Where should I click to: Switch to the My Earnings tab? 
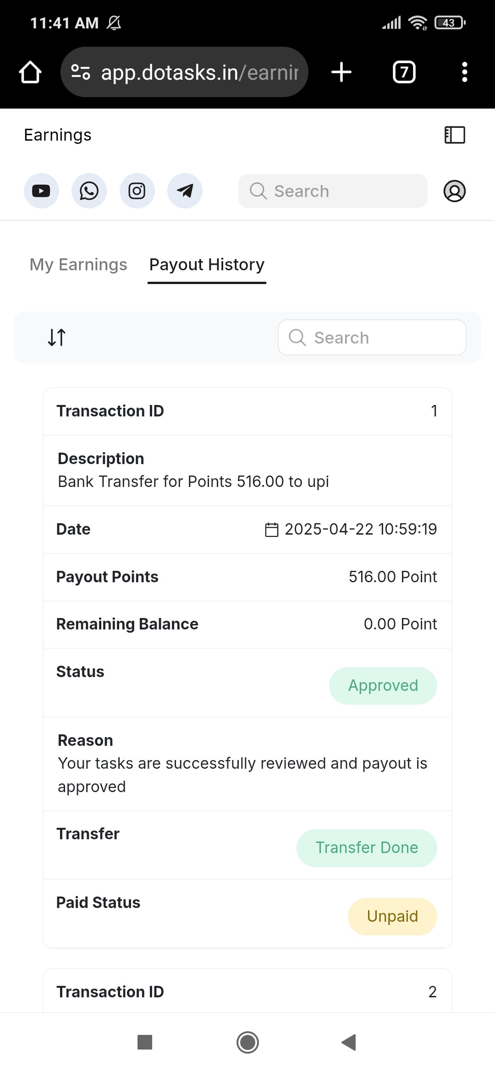pyautogui.click(x=78, y=265)
